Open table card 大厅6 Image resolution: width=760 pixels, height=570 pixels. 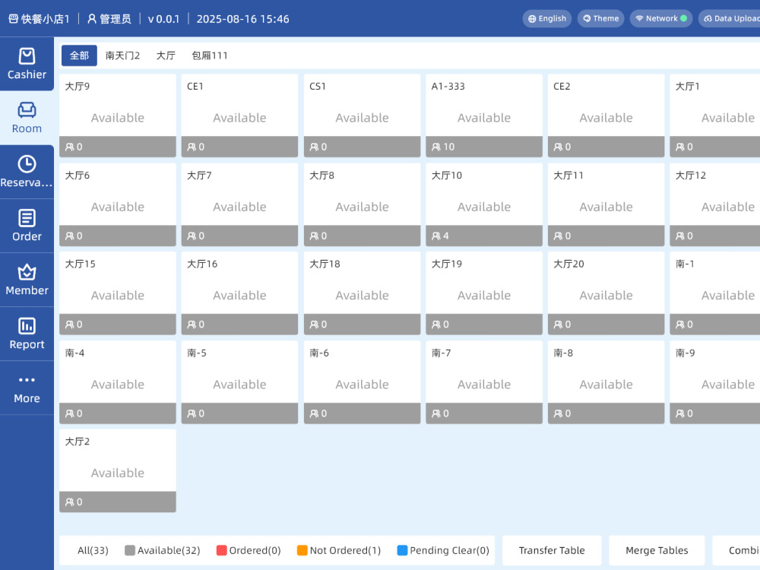coord(118,204)
